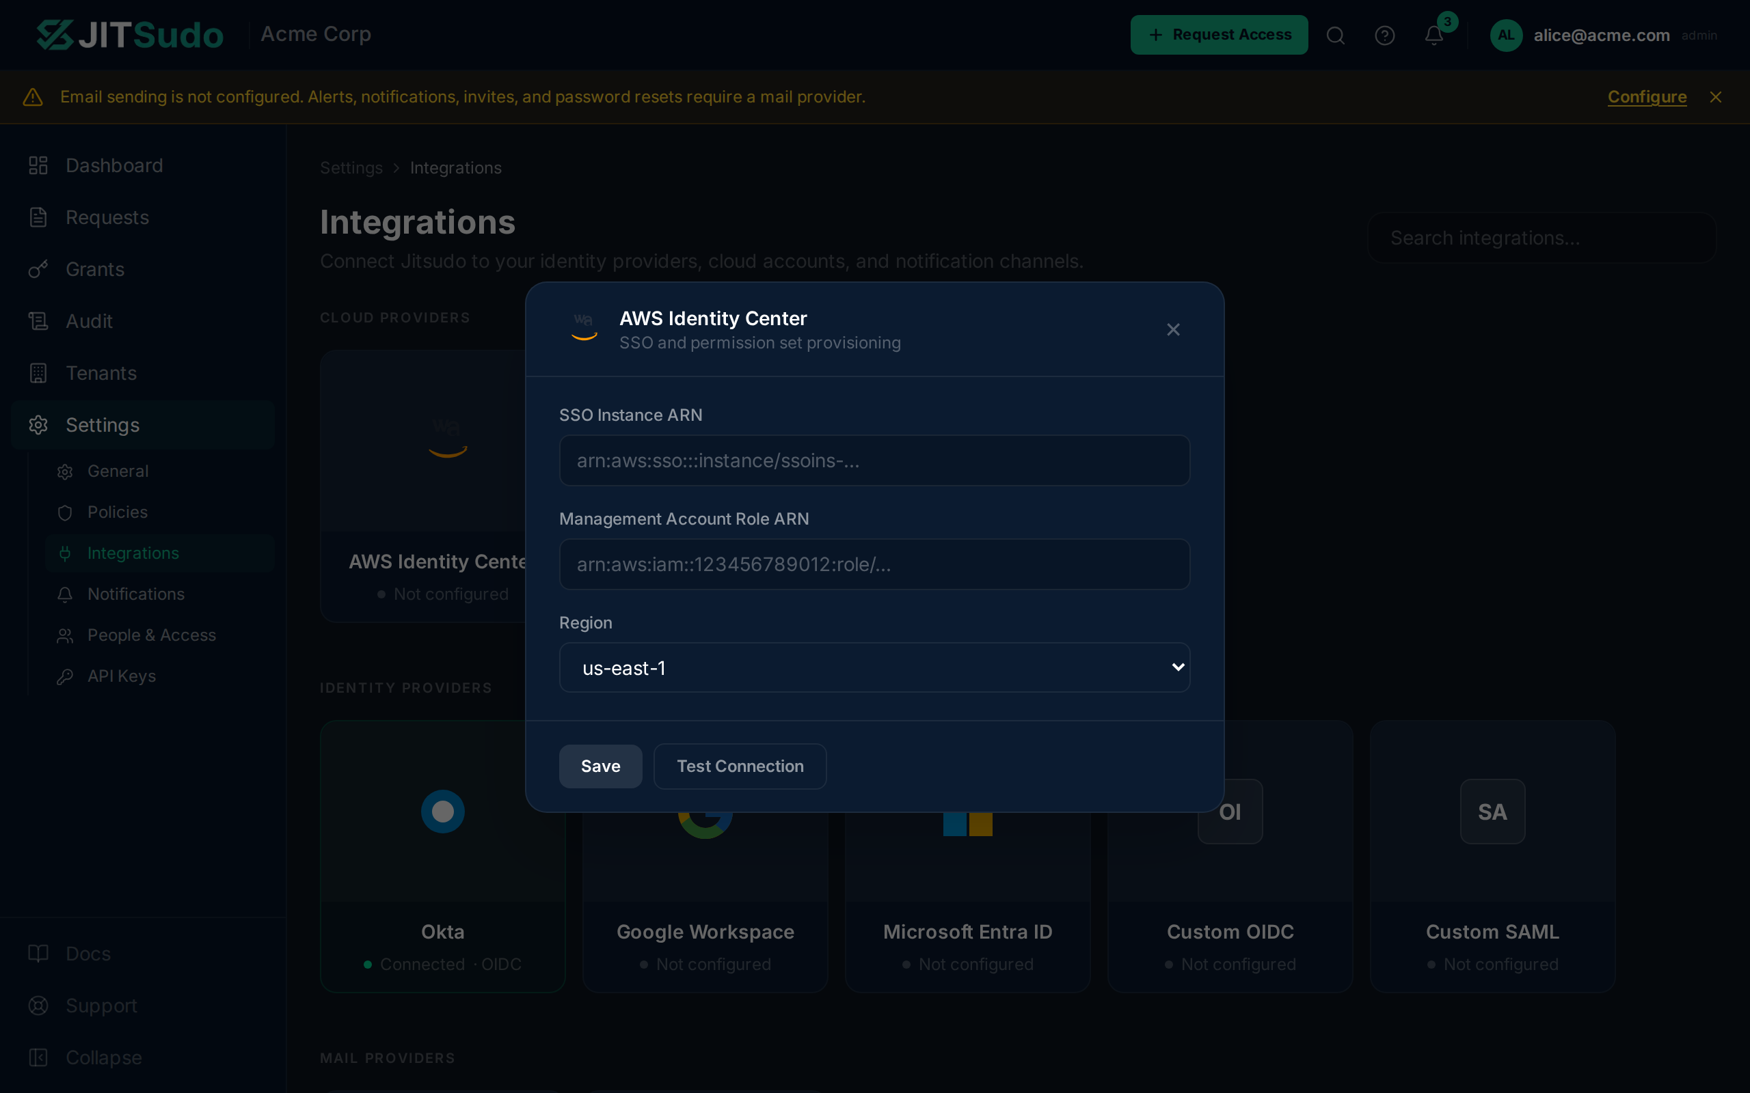This screenshot has height=1093, width=1750.
Task: Open Audit in sidebar
Action: (142, 321)
